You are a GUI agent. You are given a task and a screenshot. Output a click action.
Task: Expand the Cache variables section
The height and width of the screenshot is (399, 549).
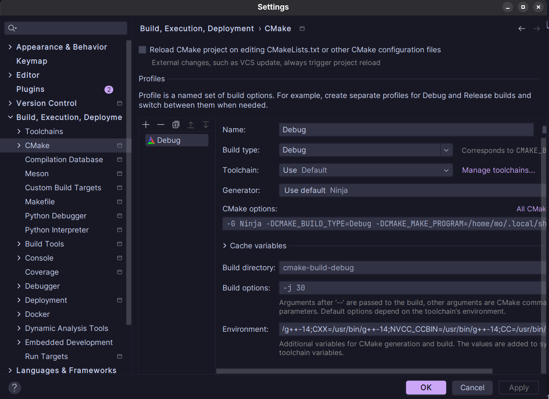[x=225, y=246]
